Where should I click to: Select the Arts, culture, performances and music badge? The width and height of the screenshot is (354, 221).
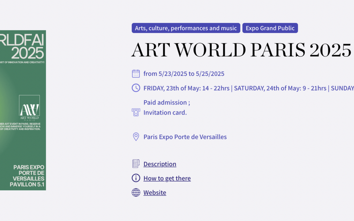coord(186,28)
